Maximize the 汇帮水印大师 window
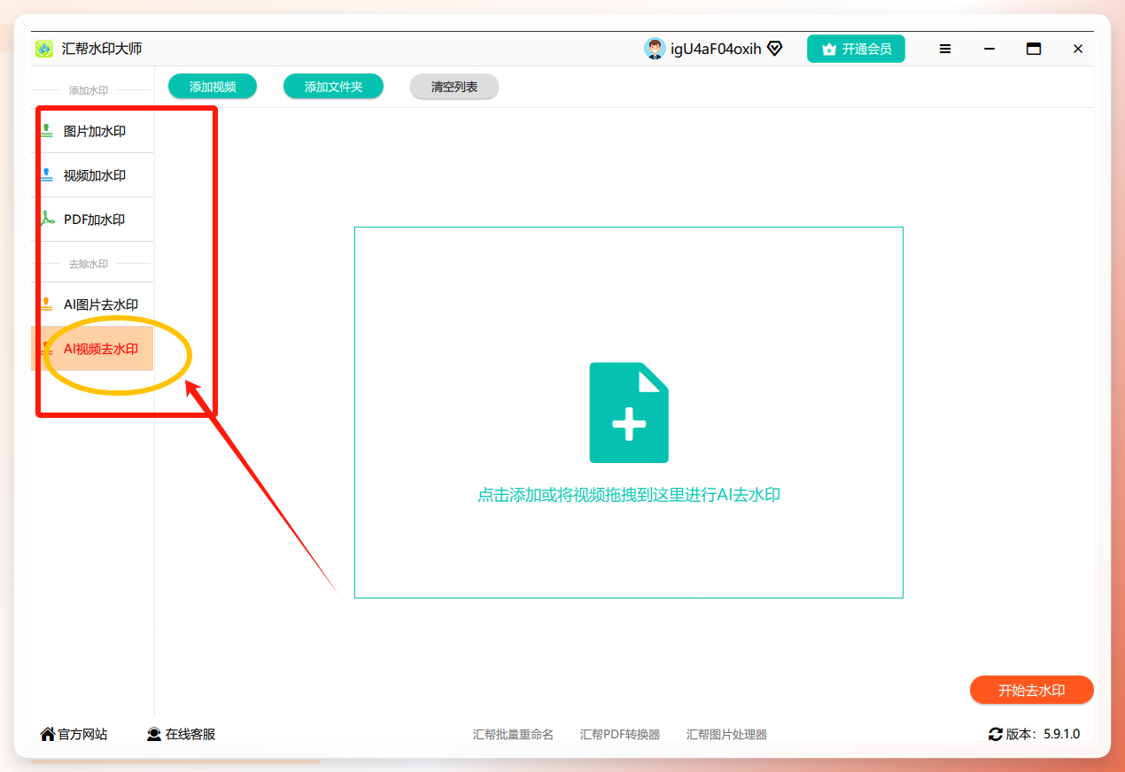Viewport: 1125px width, 772px height. pyautogui.click(x=1034, y=49)
